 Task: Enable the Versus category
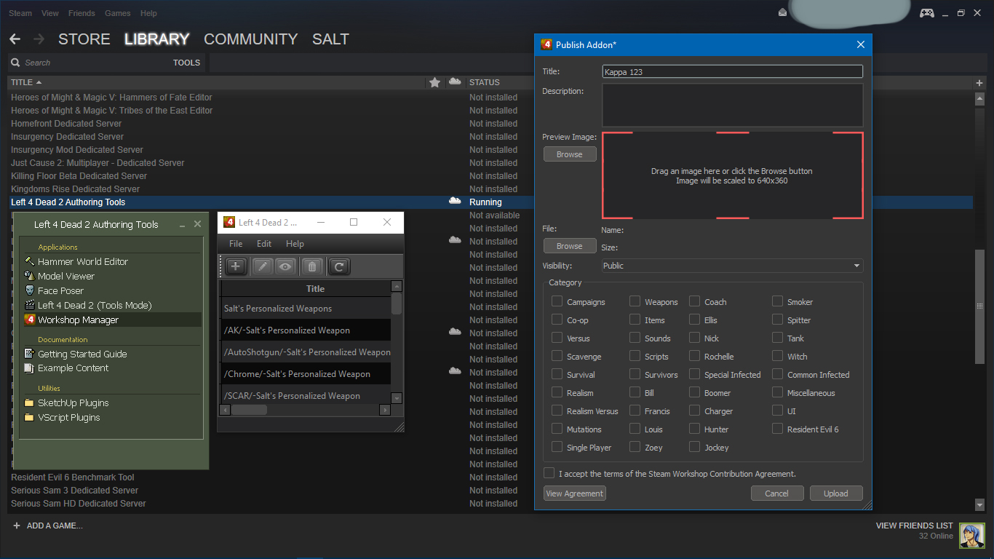click(x=557, y=338)
